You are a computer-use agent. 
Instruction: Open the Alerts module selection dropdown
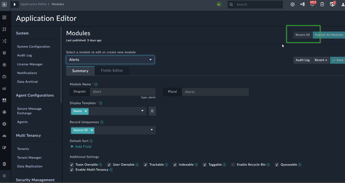[110, 60]
